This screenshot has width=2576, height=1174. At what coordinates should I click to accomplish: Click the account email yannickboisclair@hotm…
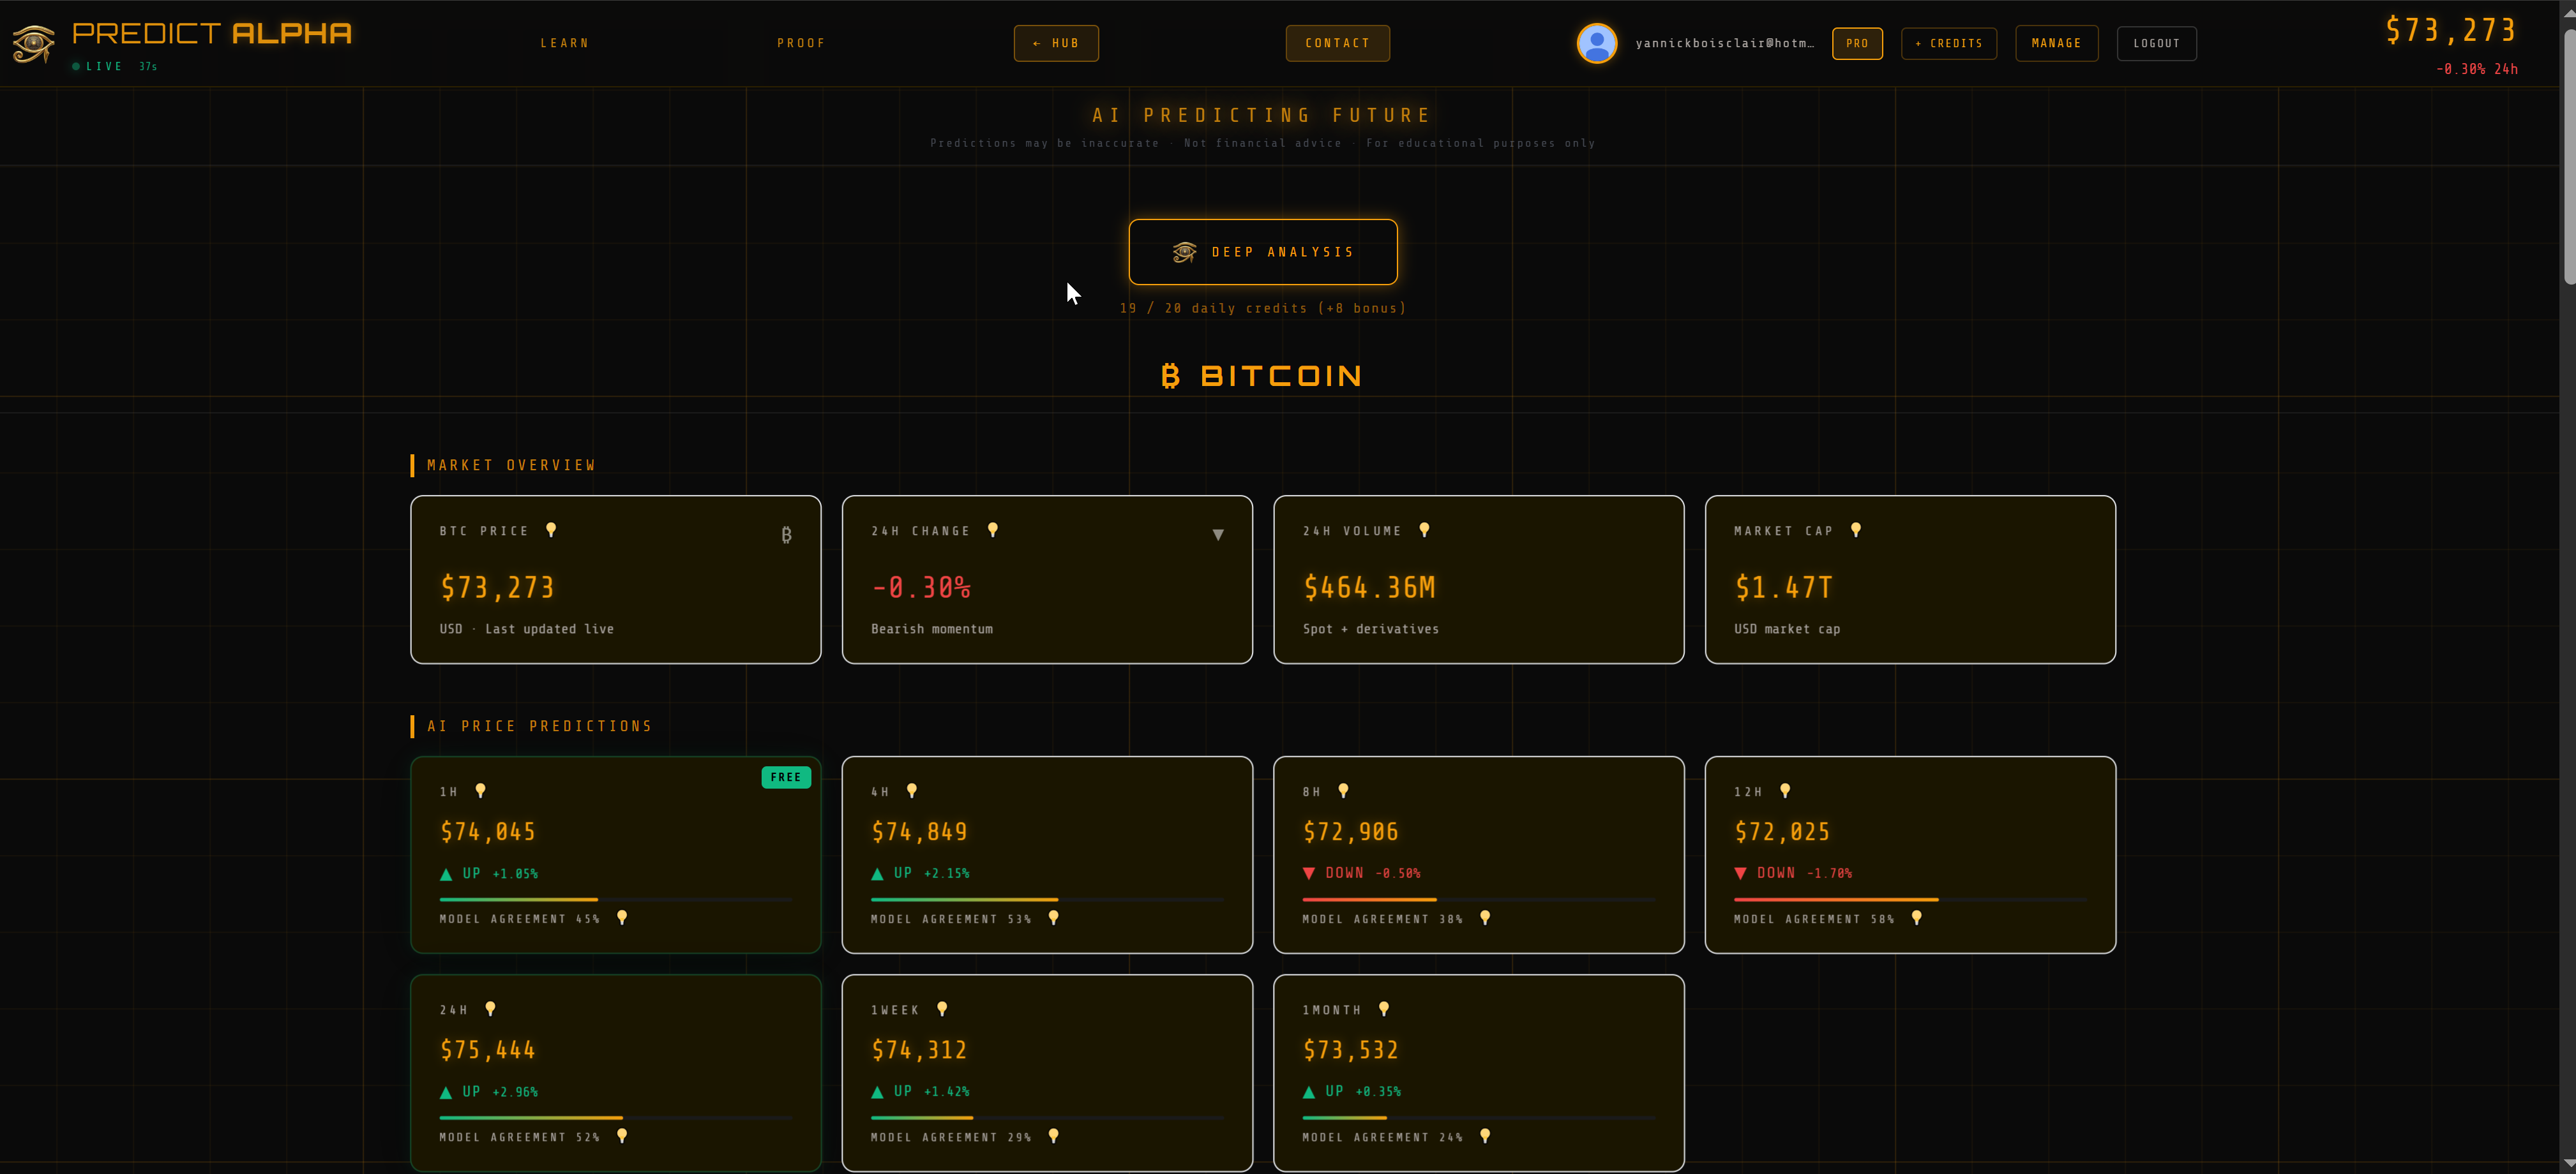1724,43
